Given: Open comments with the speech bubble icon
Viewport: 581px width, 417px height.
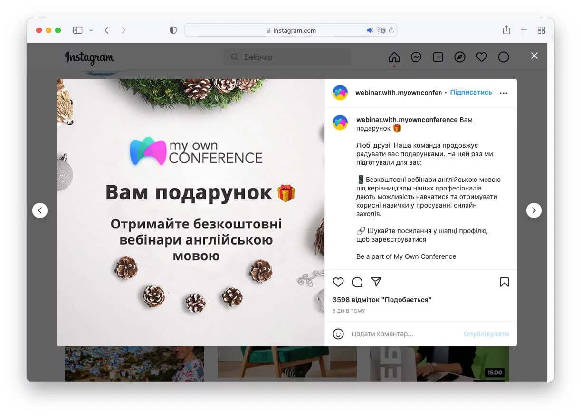Looking at the screenshot, I should click(357, 282).
